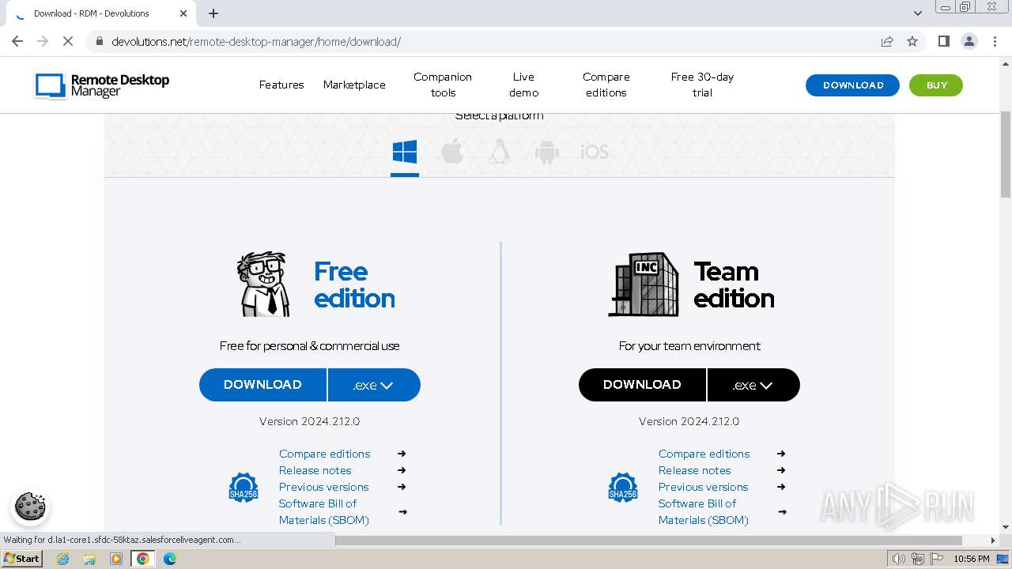Open the Features menu
The image size is (1012, 569).
(281, 85)
